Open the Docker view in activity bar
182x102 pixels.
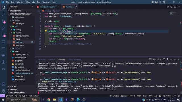click(3, 55)
